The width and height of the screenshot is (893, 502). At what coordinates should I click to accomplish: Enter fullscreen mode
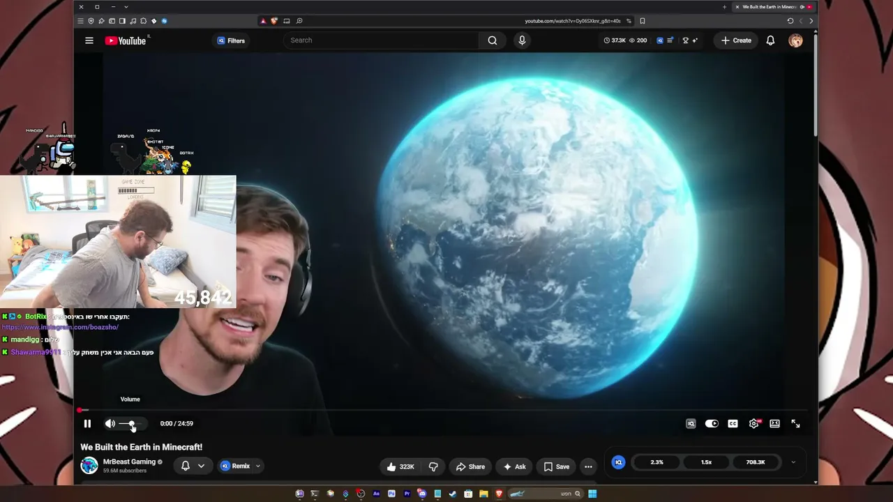coord(795,423)
